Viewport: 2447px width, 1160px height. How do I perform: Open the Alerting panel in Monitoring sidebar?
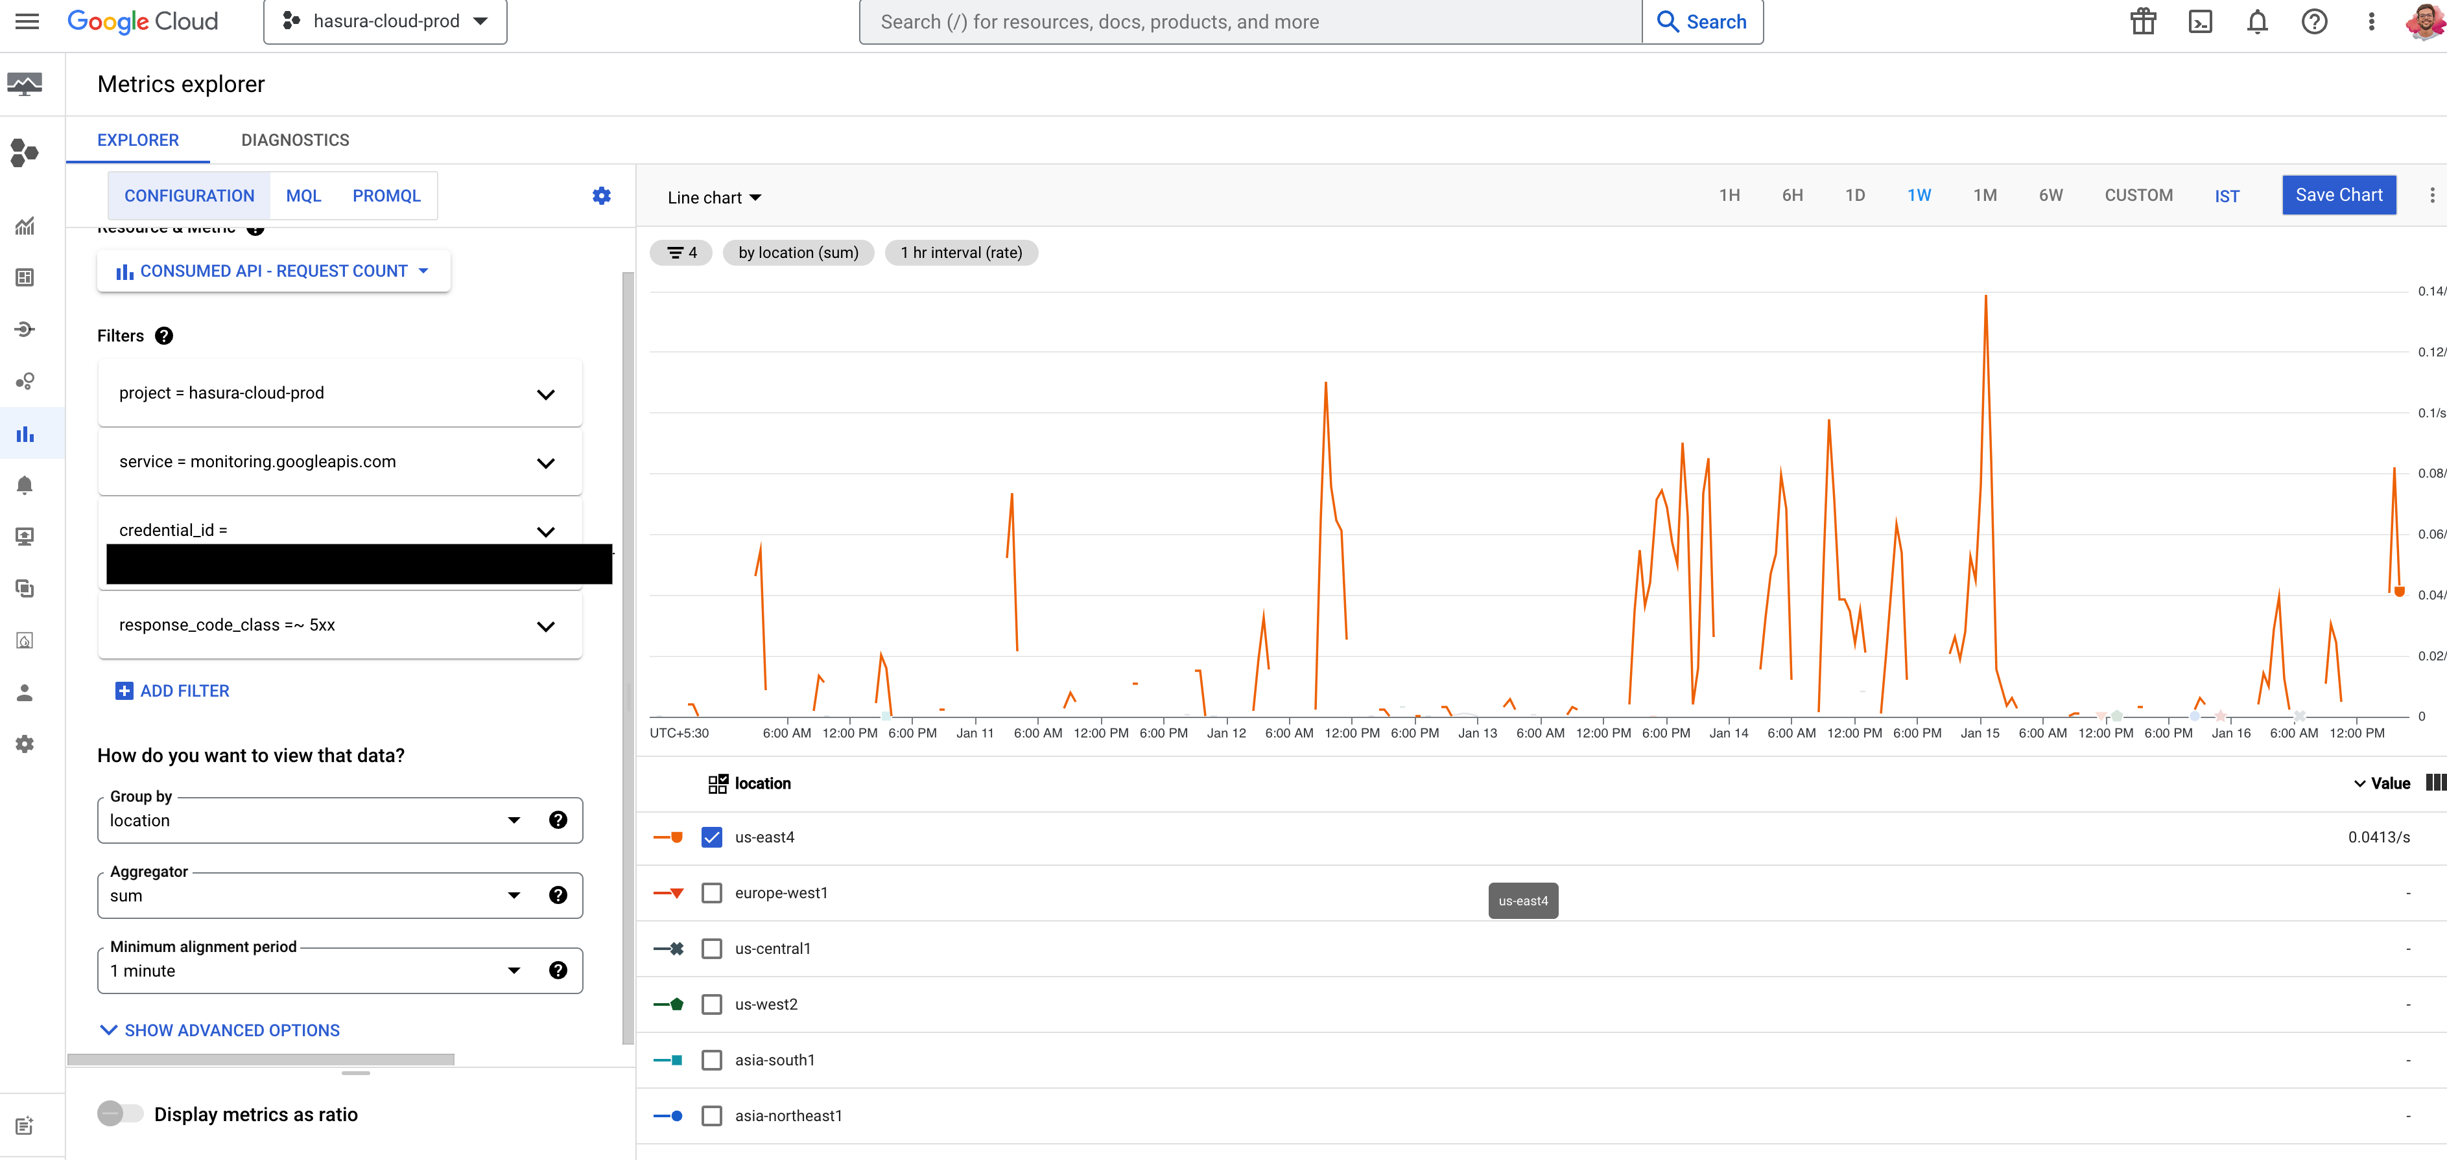[24, 485]
